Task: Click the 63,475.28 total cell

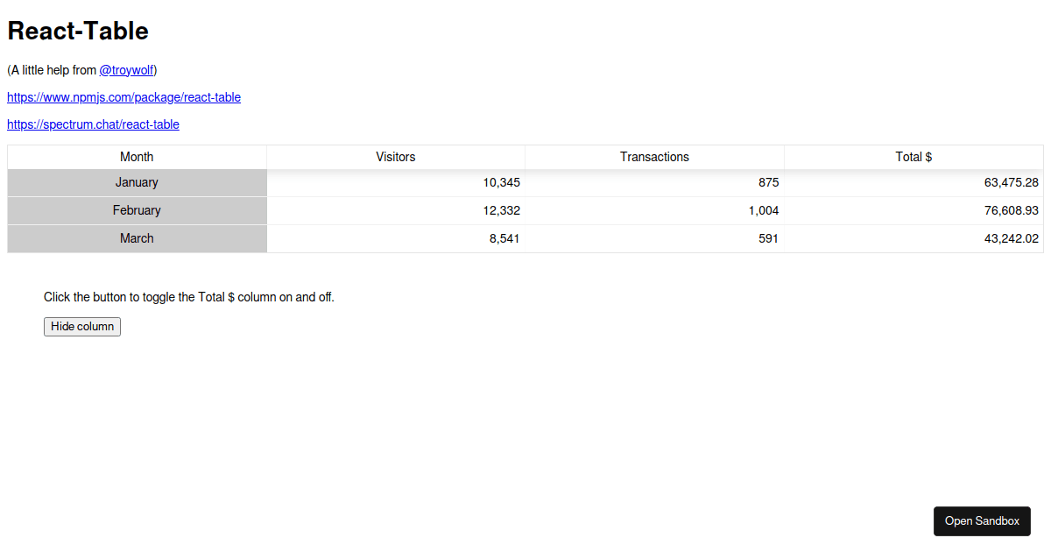Action: 913,182
